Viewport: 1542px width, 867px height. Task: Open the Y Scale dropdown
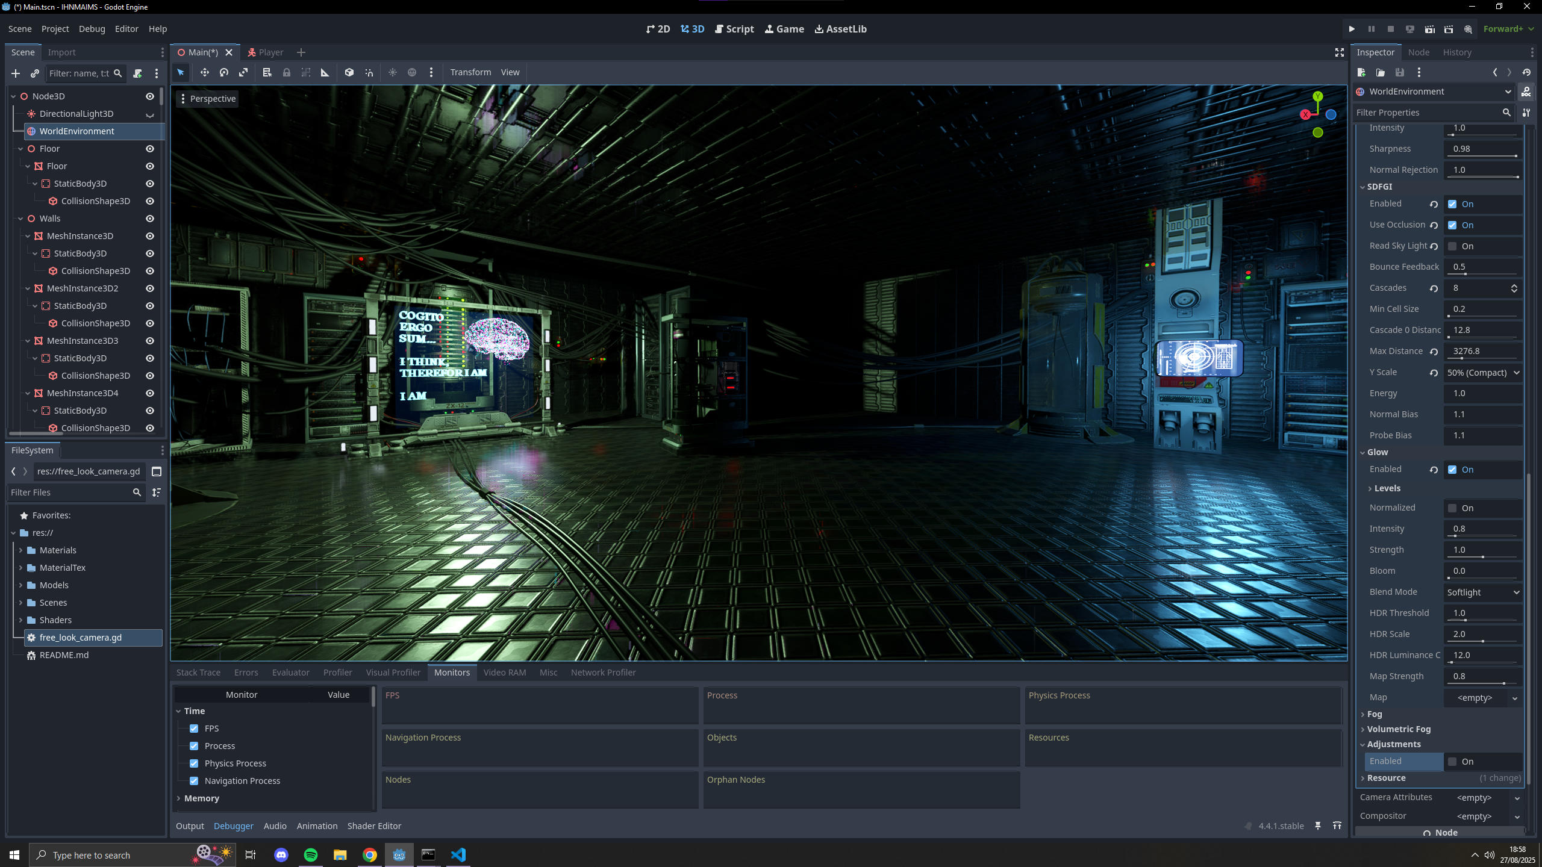pyautogui.click(x=1483, y=373)
